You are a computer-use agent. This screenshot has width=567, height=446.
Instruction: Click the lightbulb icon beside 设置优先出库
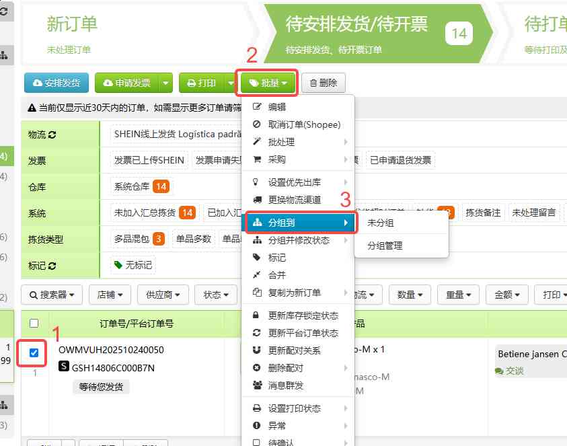[255, 182]
